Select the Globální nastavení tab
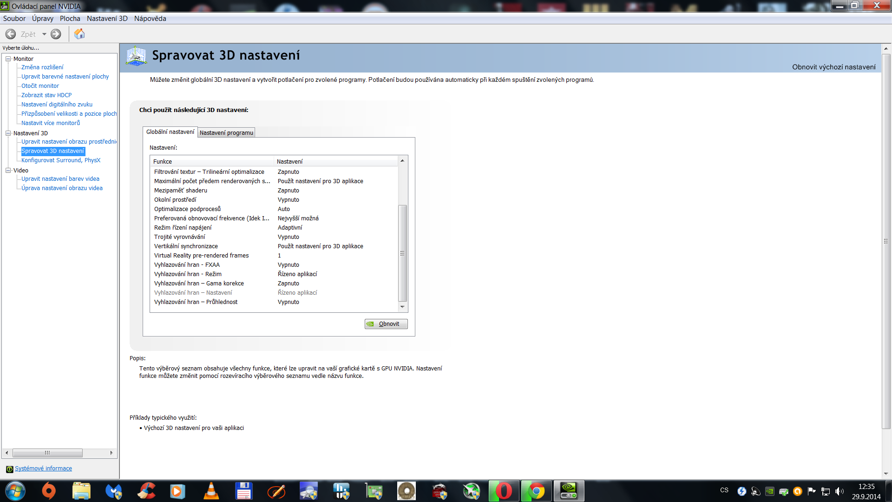The width and height of the screenshot is (892, 502). 170,132
